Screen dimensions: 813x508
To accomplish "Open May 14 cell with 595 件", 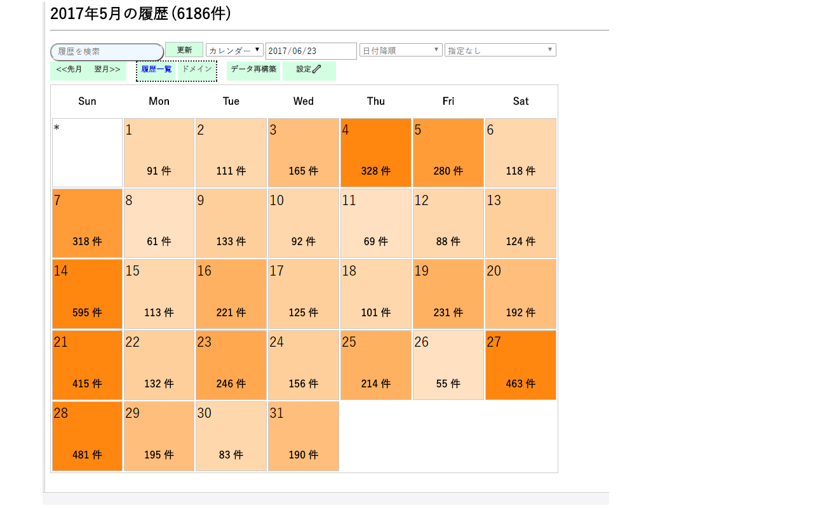I will pyautogui.click(x=87, y=294).
